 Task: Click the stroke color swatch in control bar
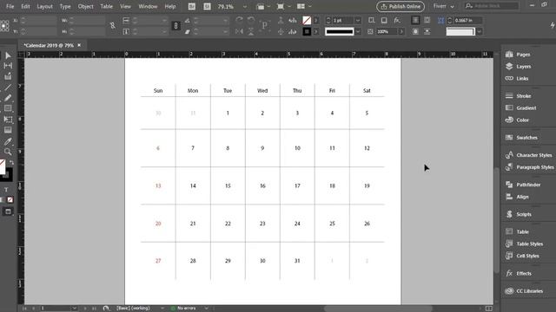coord(307,31)
